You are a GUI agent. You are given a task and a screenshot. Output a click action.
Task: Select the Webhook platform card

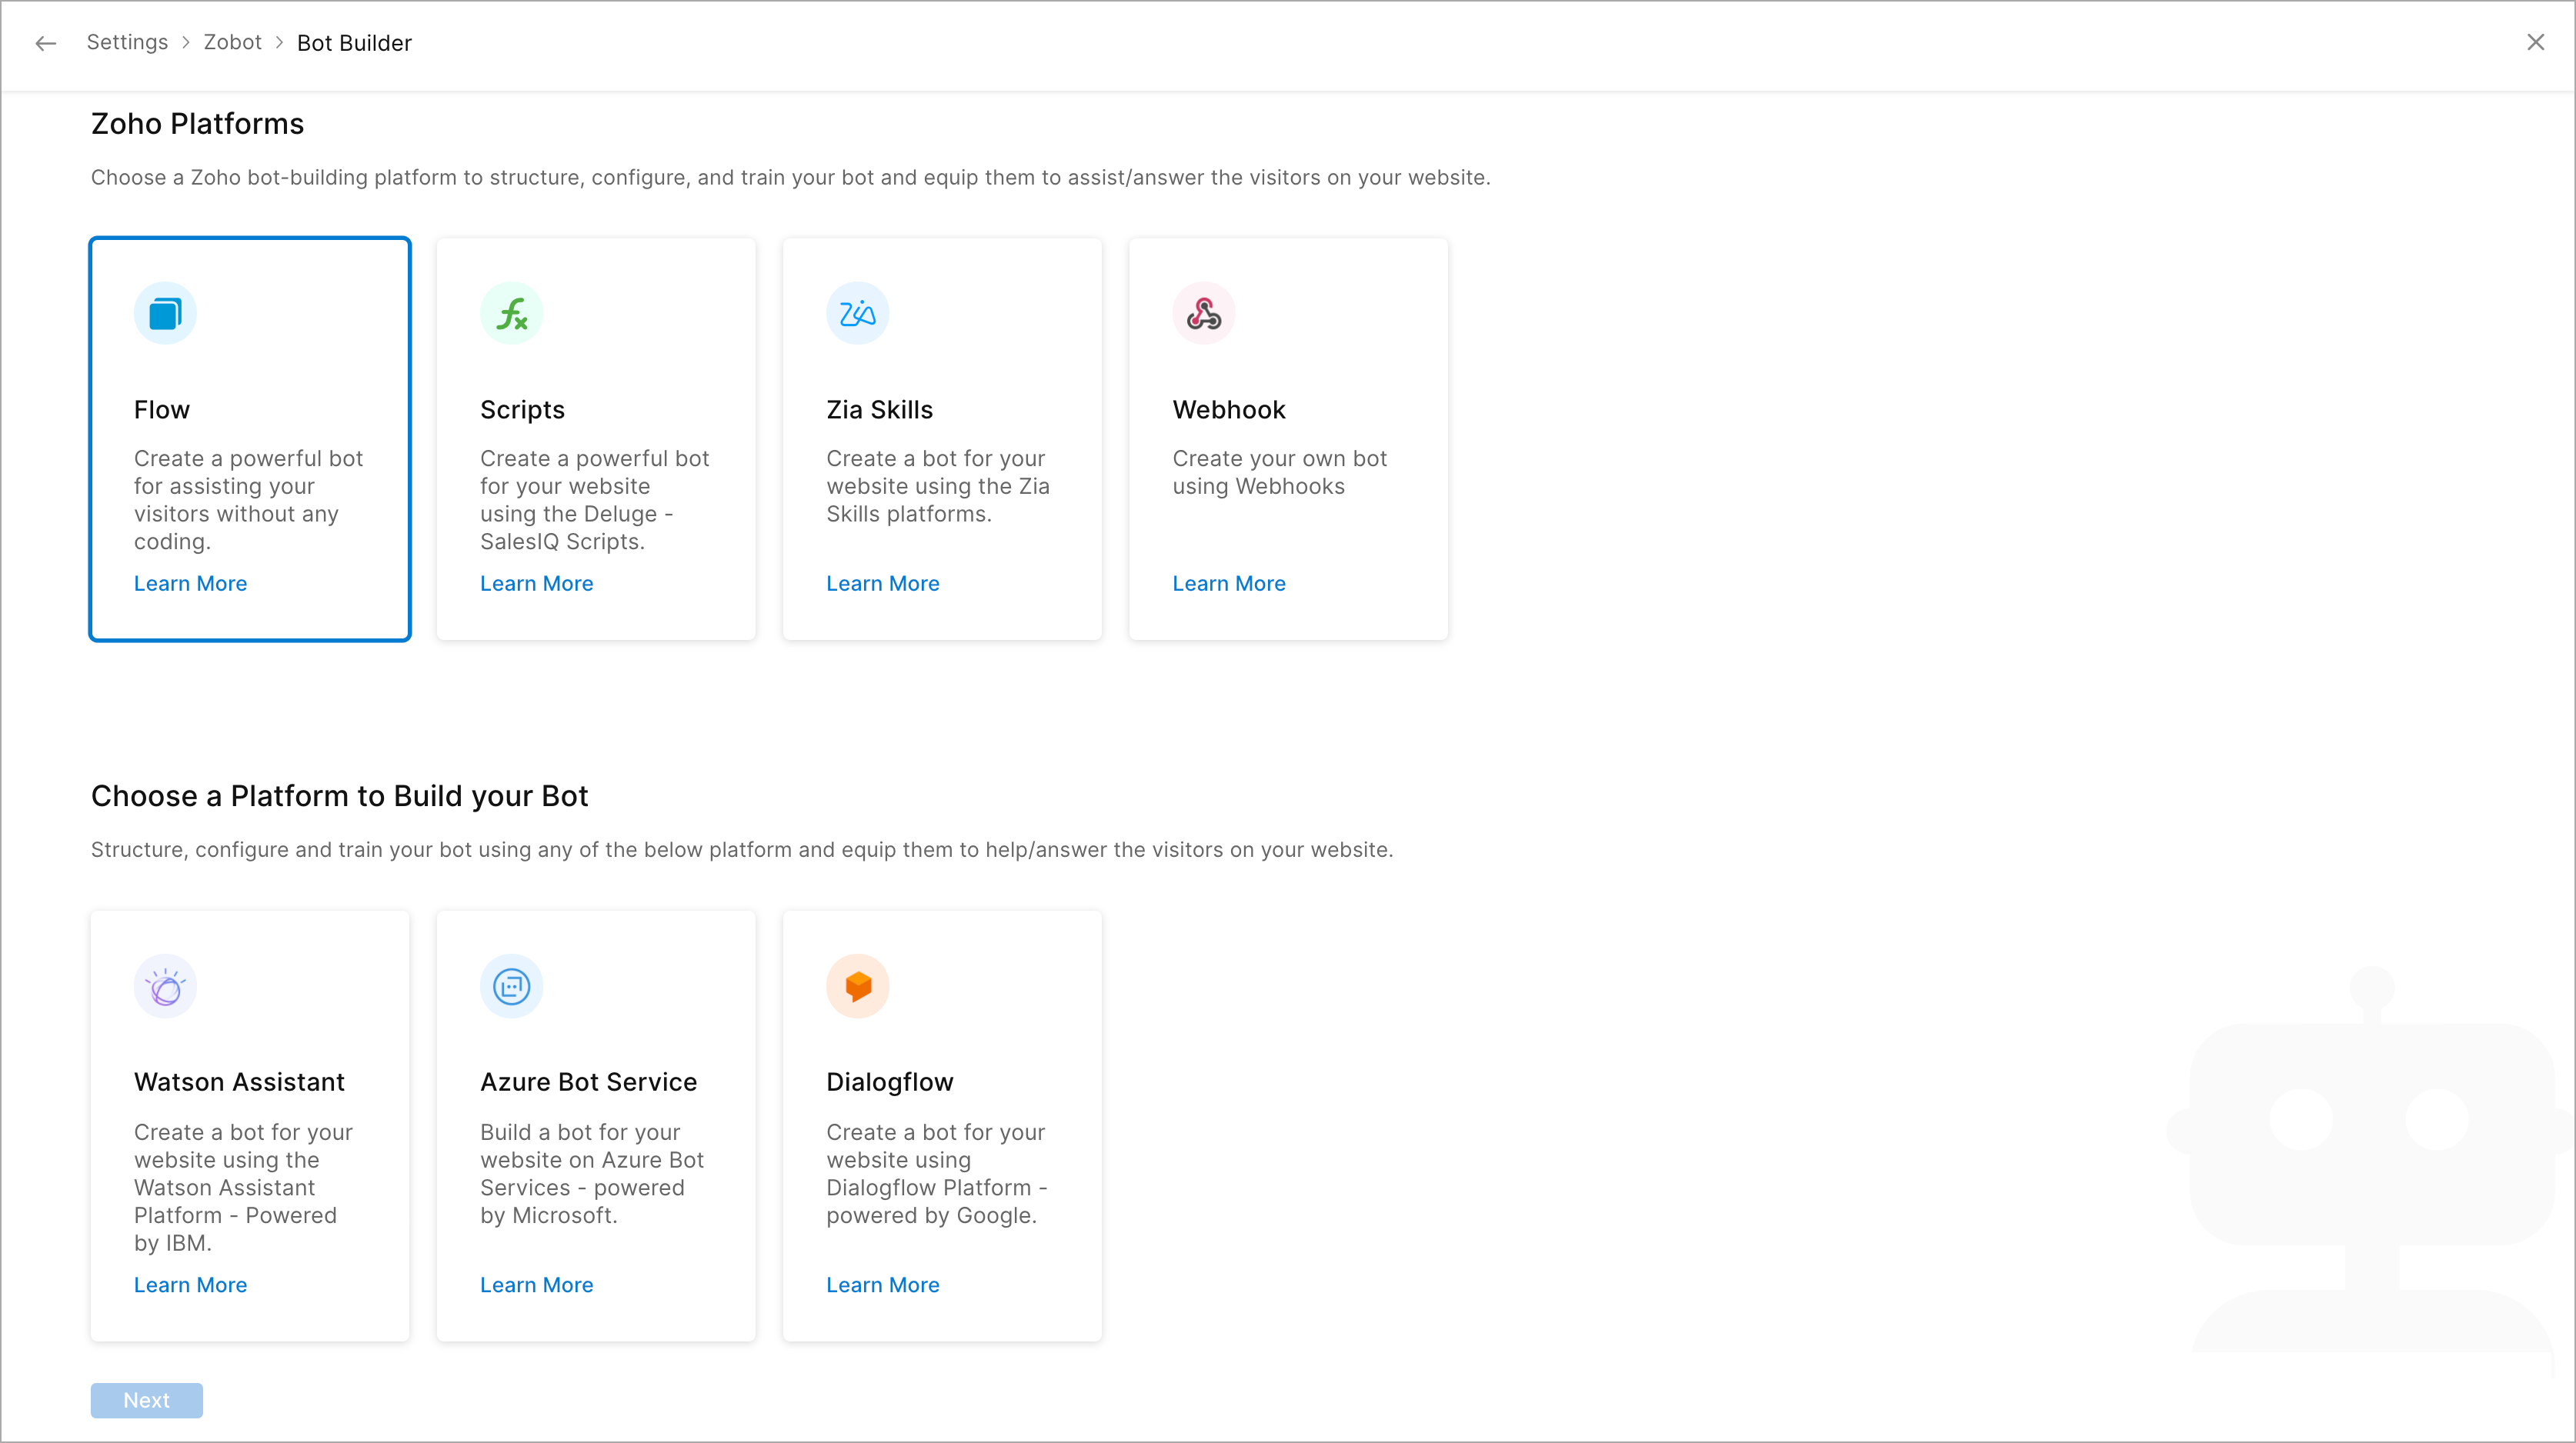pyautogui.click(x=1288, y=438)
